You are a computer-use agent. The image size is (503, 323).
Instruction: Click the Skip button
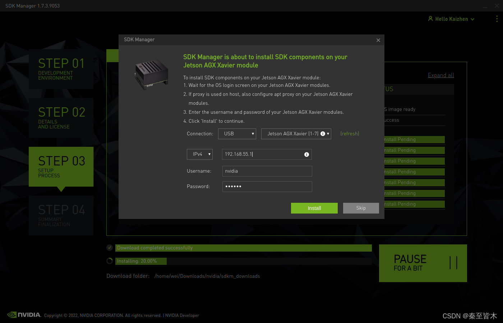click(x=361, y=208)
